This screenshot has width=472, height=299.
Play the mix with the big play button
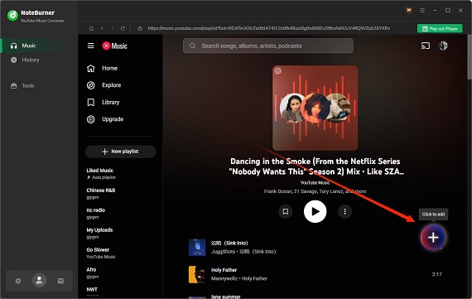315,212
